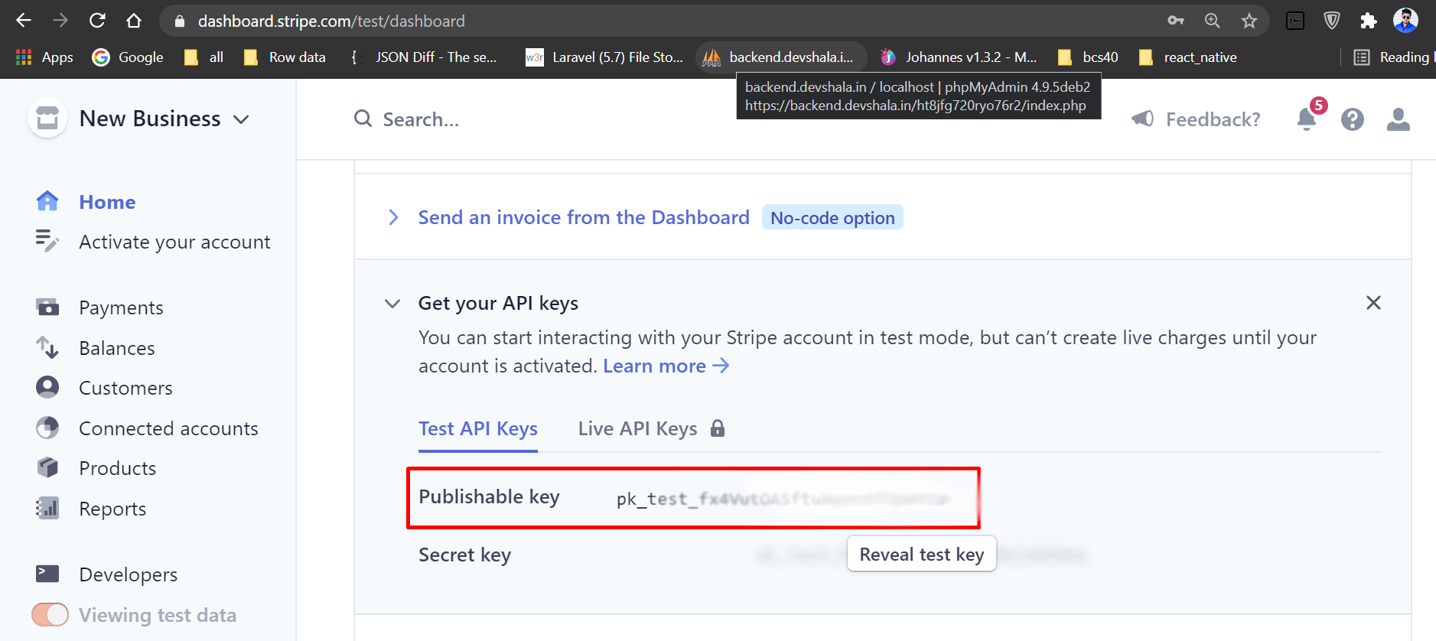Click the lock icon beside Live API Keys

pos(718,428)
